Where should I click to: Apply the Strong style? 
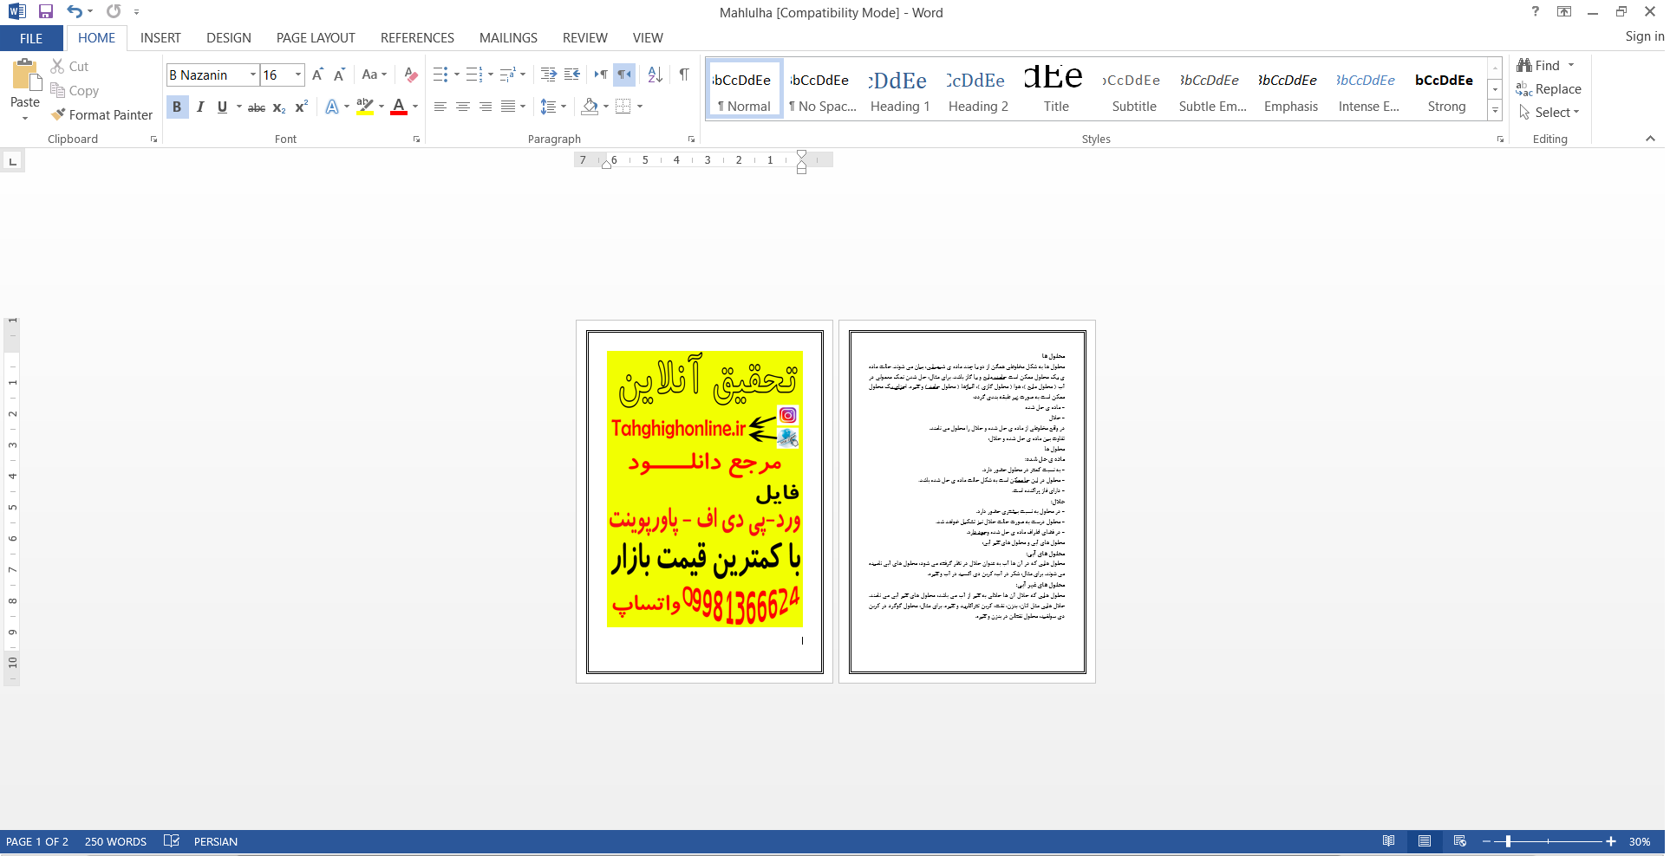1446,89
